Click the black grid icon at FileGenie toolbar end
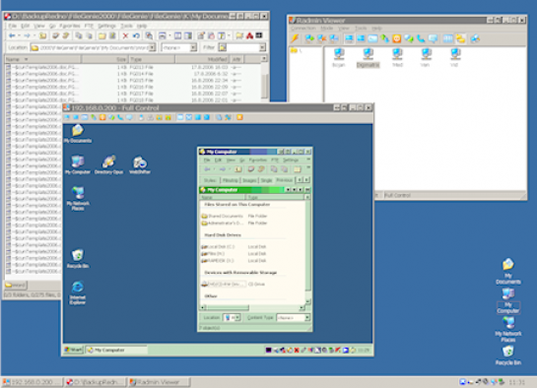Viewport: 537px width, 388px height. [x=259, y=35]
